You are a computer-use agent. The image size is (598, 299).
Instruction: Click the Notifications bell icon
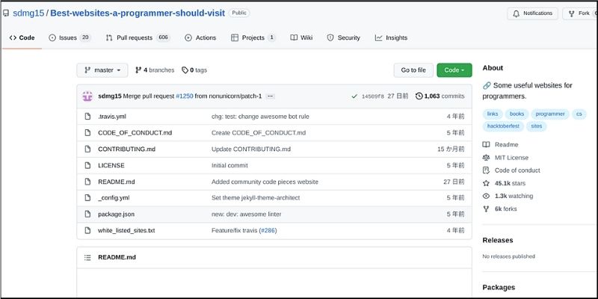click(x=517, y=13)
